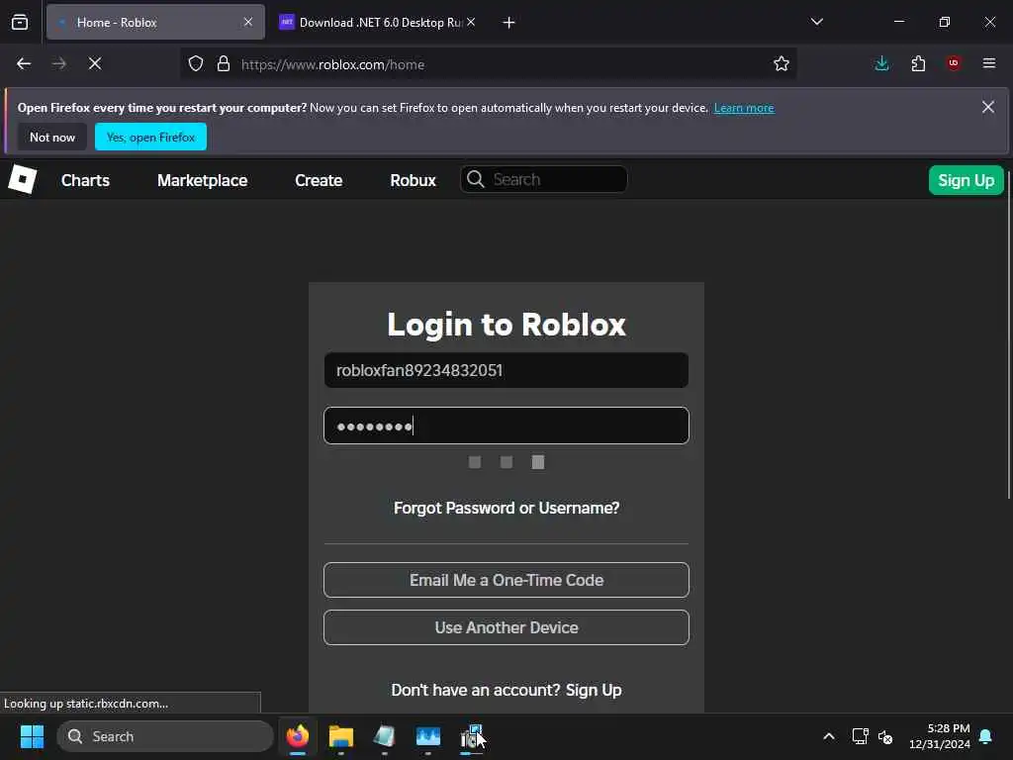Click the site security padlock icon

click(x=224, y=64)
